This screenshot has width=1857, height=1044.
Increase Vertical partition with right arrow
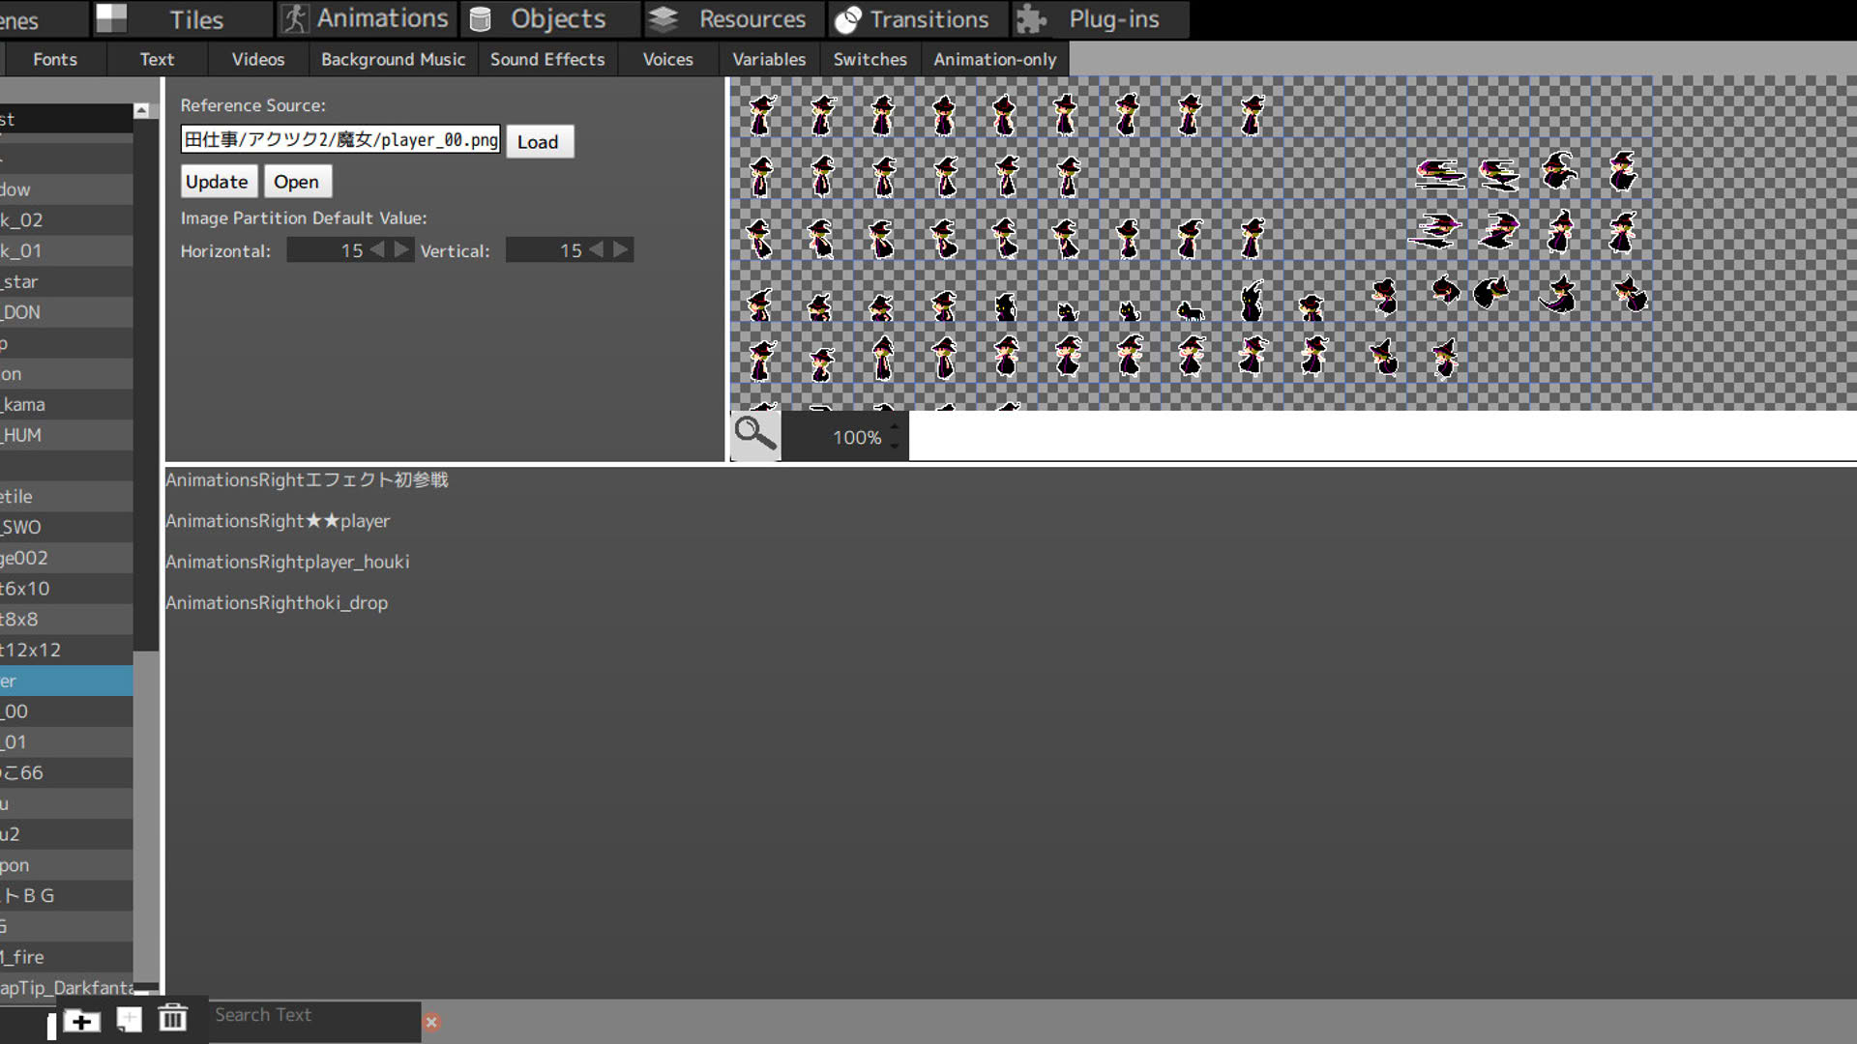(x=621, y=249)
